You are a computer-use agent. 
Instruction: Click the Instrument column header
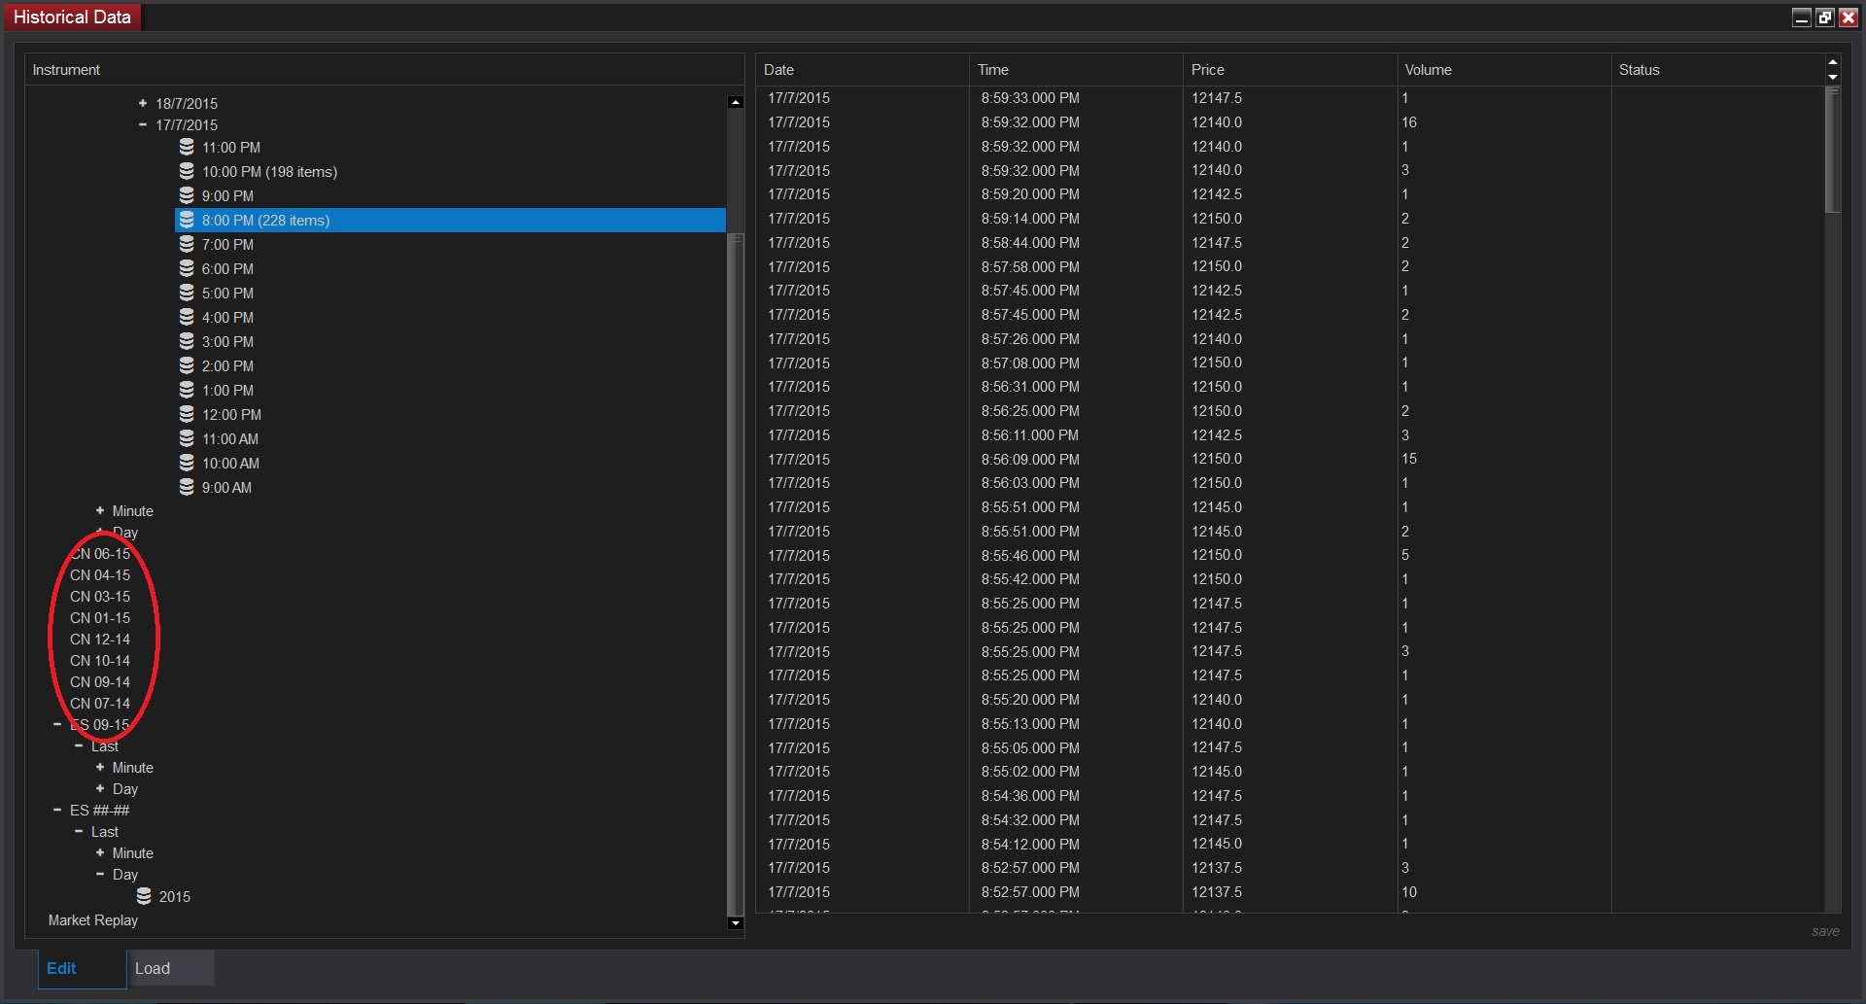click(384, 70)
